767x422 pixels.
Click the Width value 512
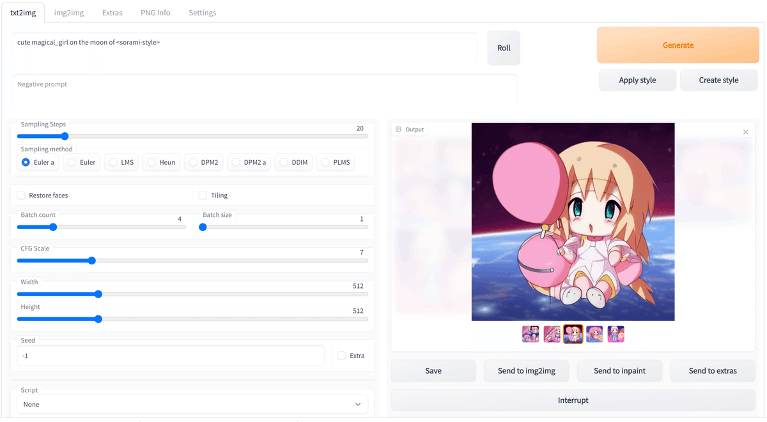(x=358, y=286)
